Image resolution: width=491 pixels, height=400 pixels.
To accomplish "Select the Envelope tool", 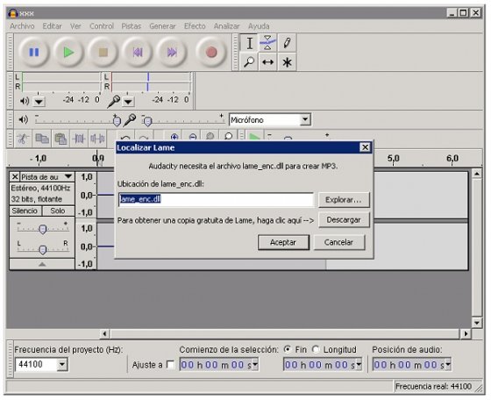I will 267,43.
